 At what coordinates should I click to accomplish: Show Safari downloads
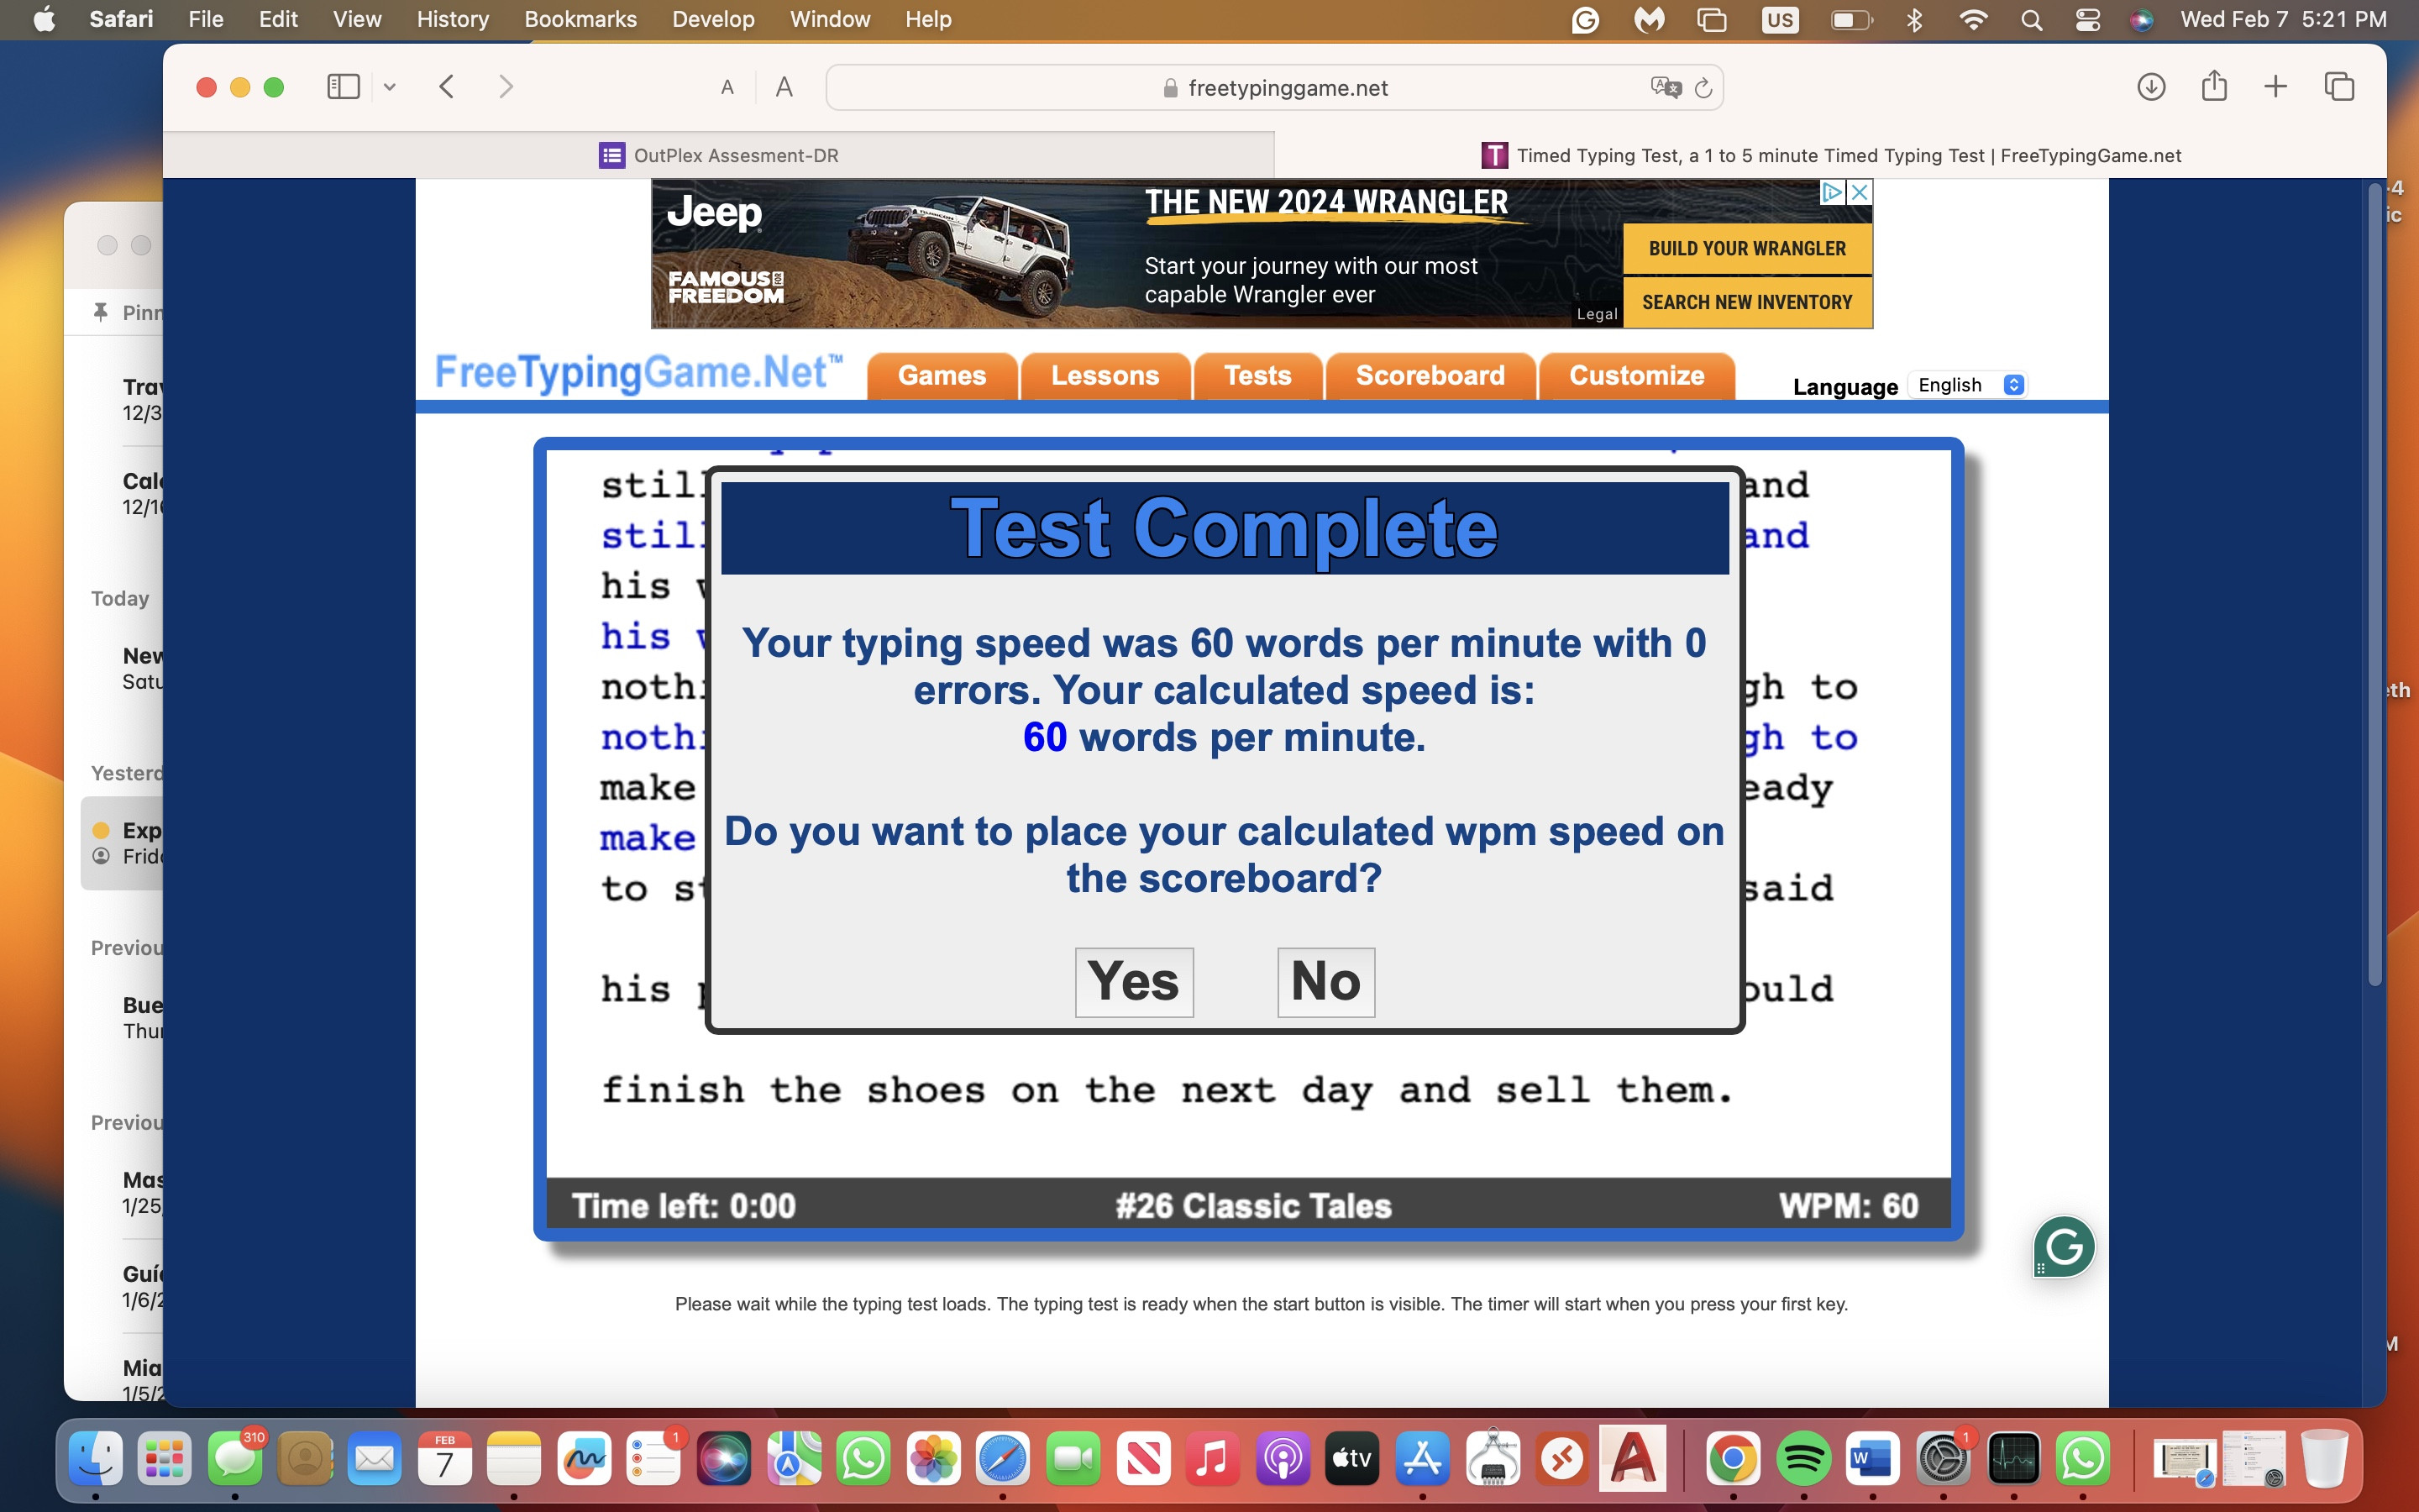pyautogui.click(x=2151, y=87)
